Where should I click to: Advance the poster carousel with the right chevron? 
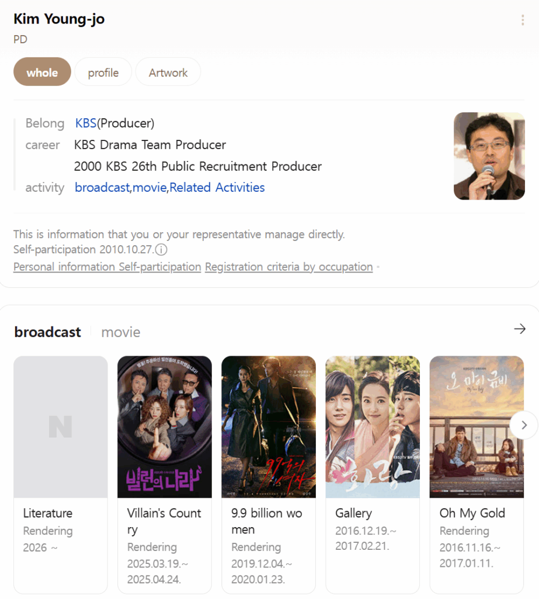[x=523, y=425]
